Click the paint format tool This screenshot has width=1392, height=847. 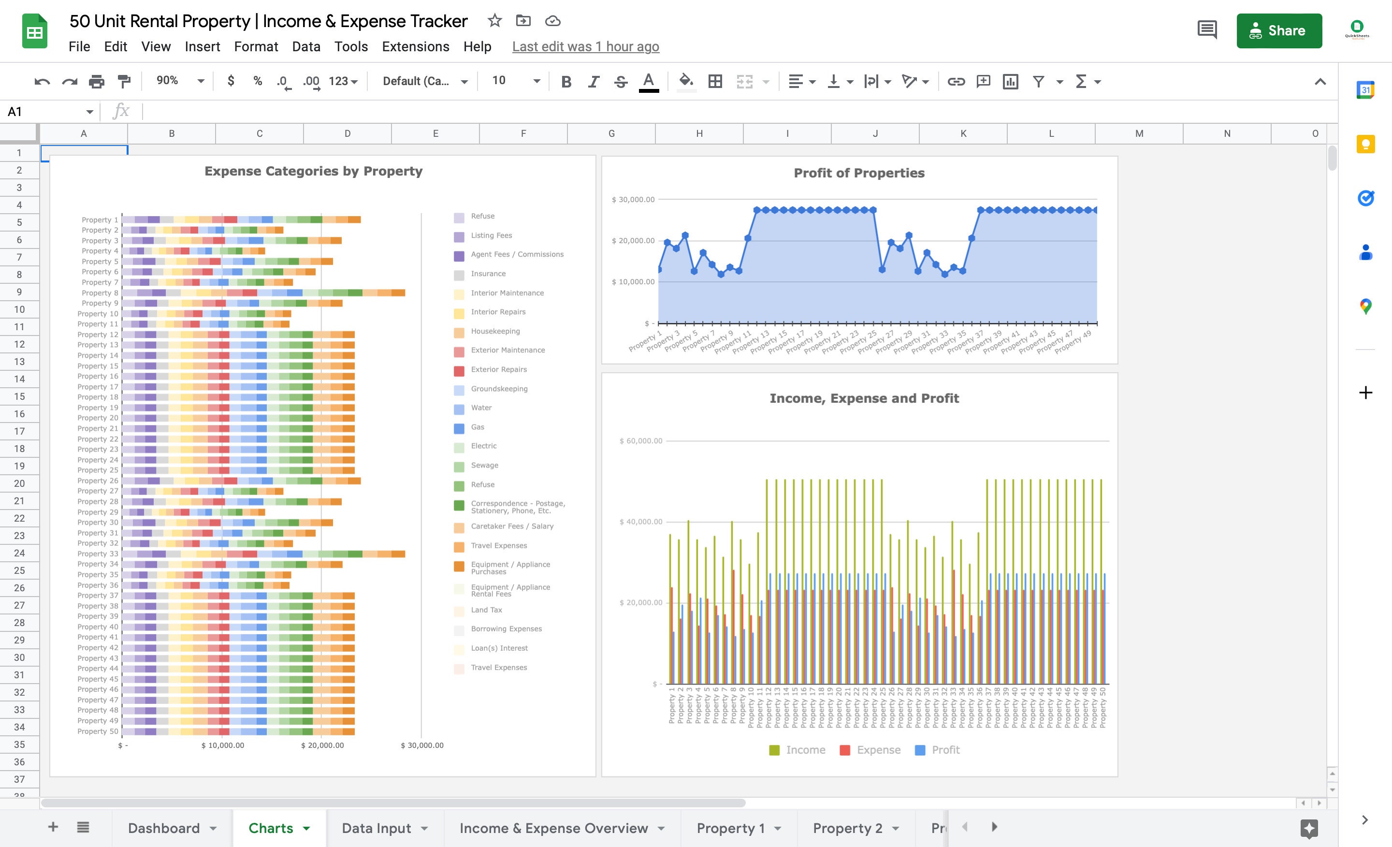coord(124,81)
